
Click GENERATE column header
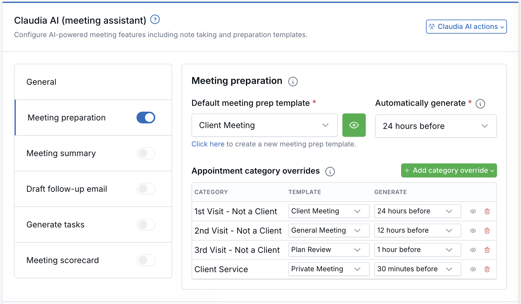pyautogui.click(x=391, y=192)
